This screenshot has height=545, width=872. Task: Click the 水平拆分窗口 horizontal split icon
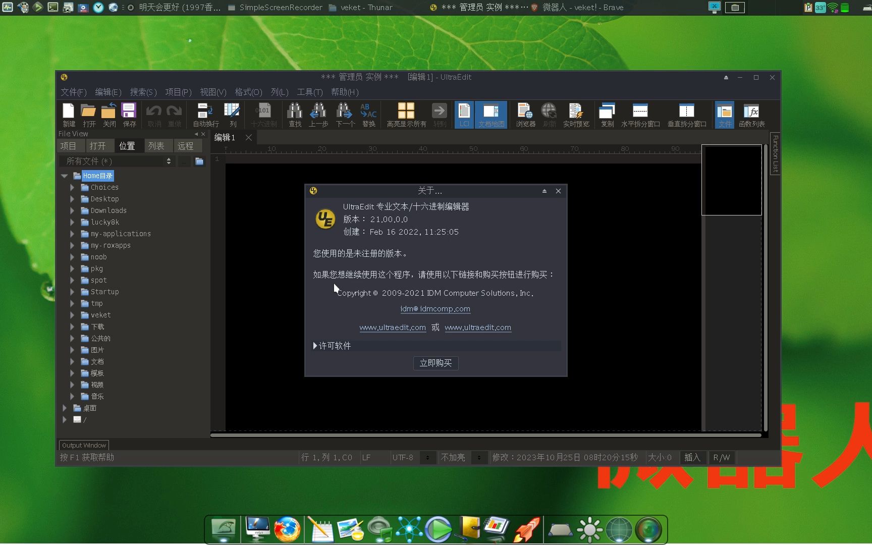click(x=640, y=115)
